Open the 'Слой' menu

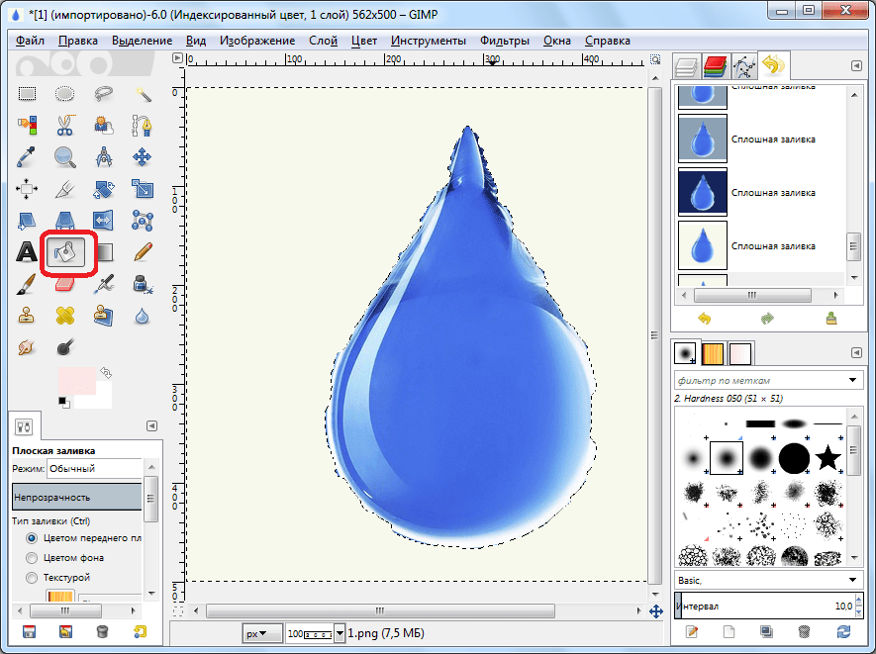click(323, 41)
